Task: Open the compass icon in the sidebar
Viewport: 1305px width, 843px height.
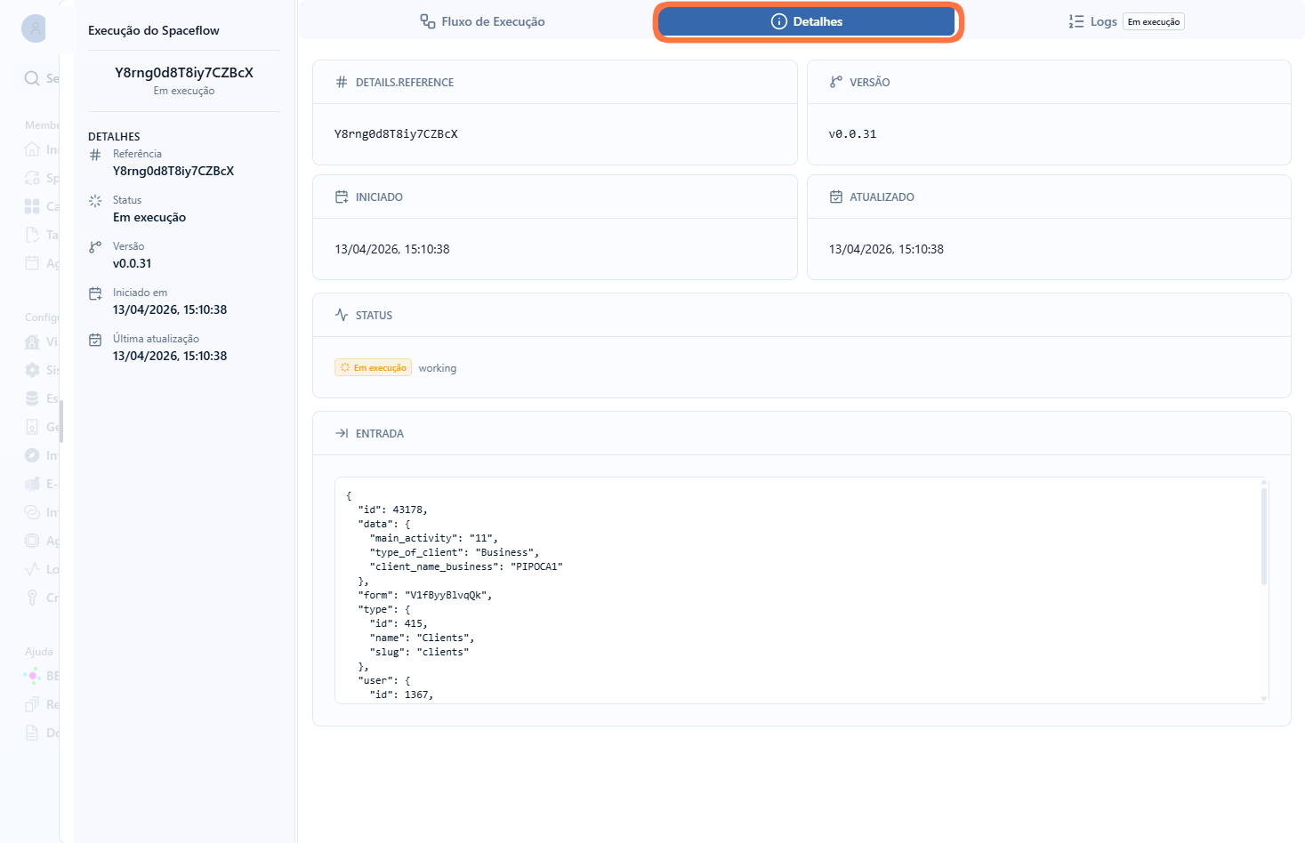Action: 32,455
